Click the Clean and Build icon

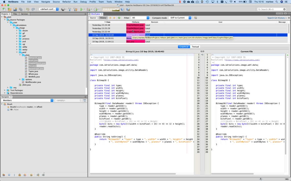(x=76, y=9)
